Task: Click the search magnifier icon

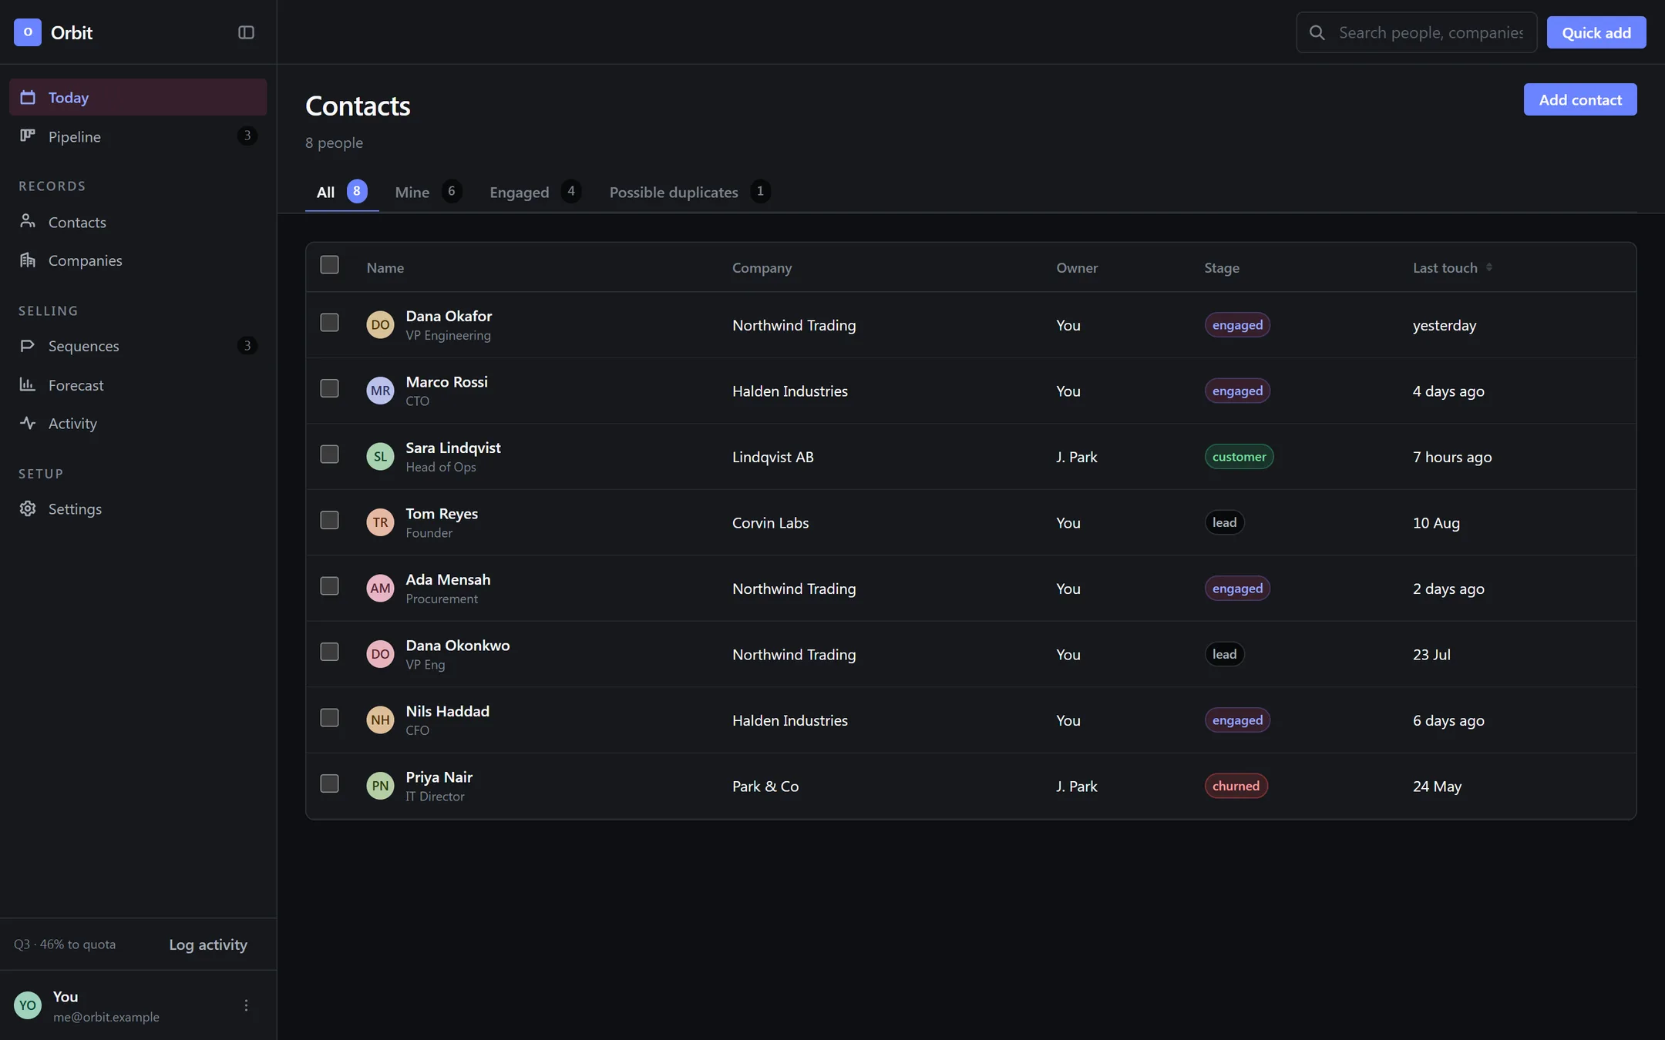Action: 1317,32
